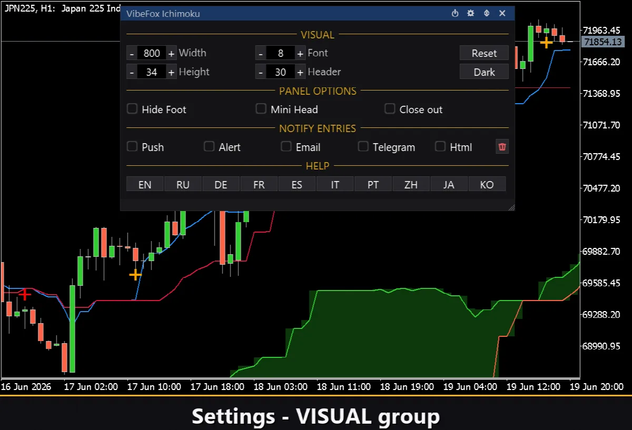Enable the Telegram notification checkbox
The image size is (632, 430).
click(363, 146)
